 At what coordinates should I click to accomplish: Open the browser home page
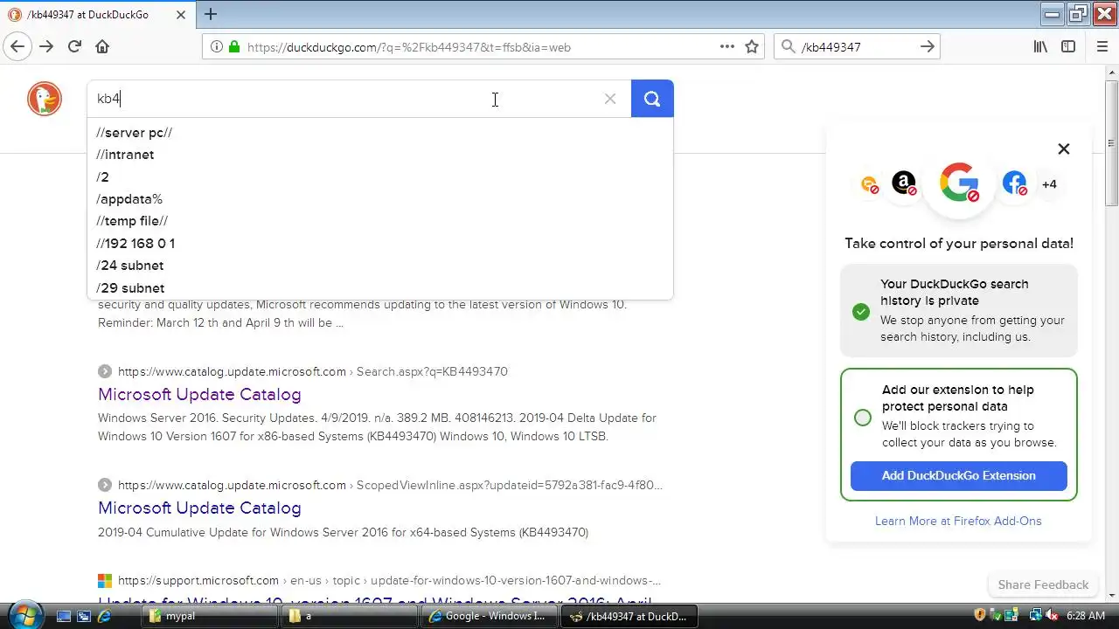point(102,47)
